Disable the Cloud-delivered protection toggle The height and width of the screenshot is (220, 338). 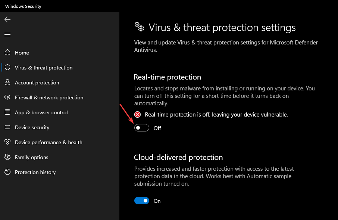(x=142, y=201)
